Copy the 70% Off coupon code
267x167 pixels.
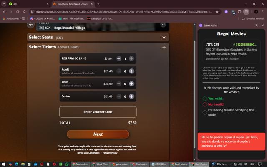245,45
